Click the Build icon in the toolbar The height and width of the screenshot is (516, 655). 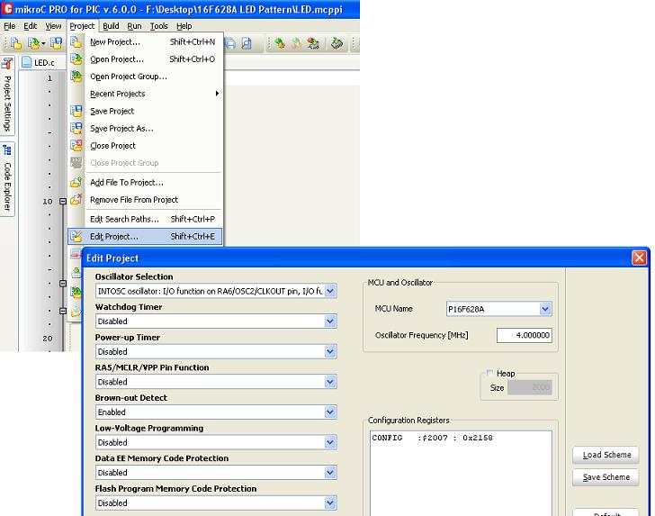coord(280,43)
